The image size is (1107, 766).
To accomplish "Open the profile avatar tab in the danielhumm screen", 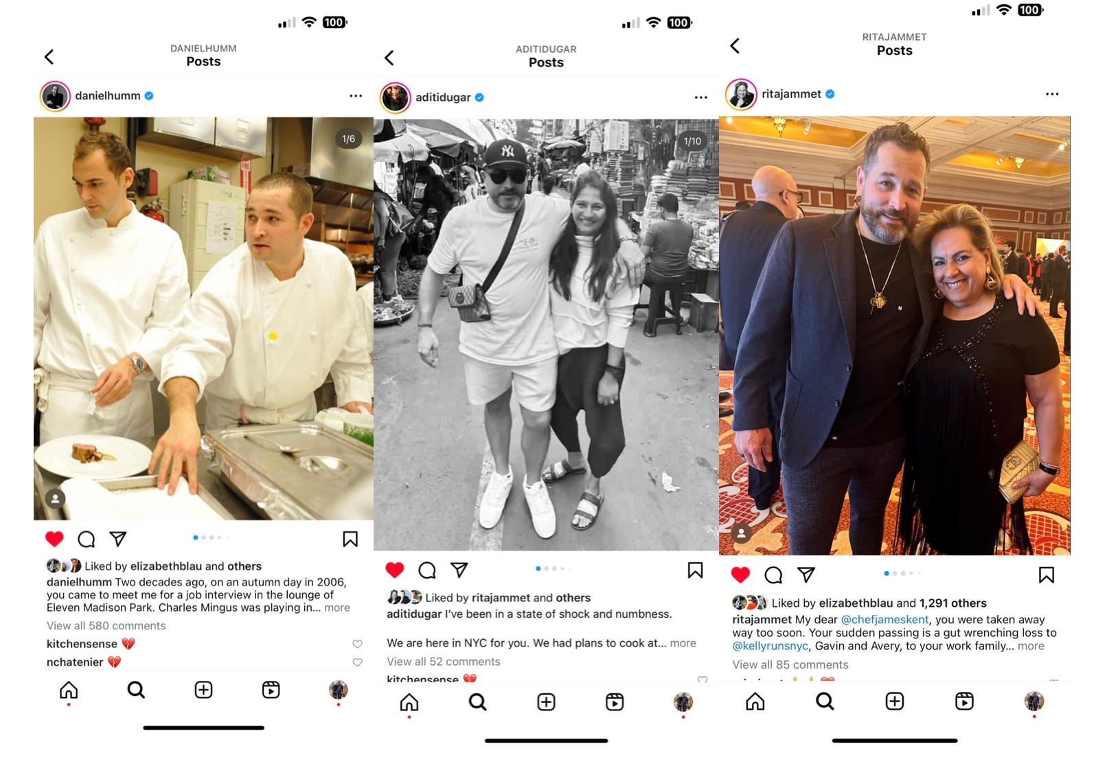I will pyautogui.click(x=339, y=689).
